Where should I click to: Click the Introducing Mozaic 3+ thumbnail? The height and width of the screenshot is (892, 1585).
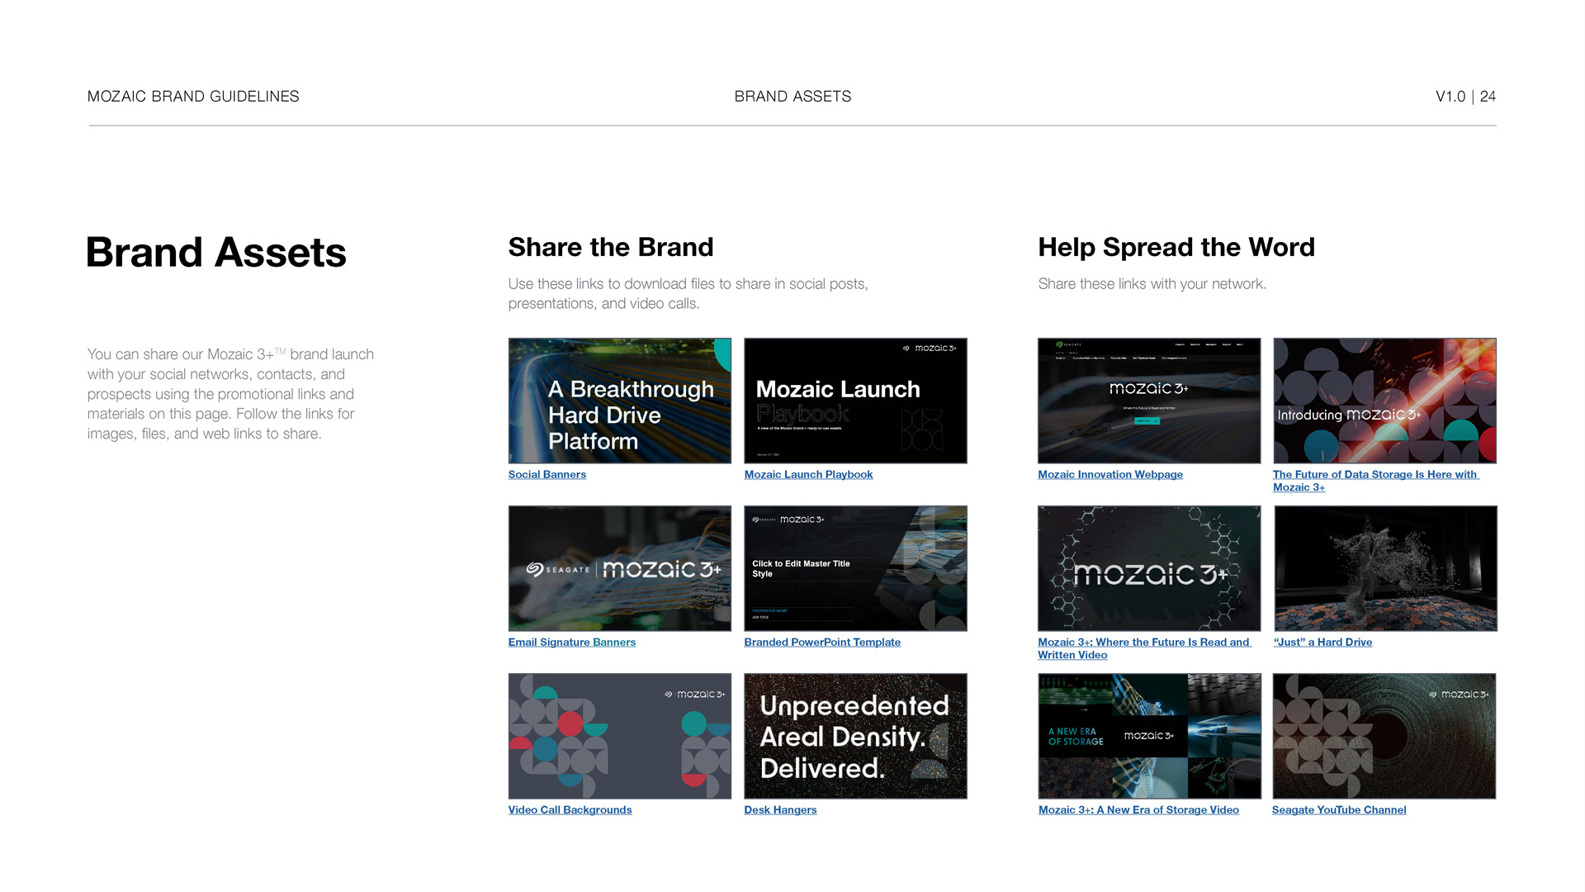[x=1384, y=401]
